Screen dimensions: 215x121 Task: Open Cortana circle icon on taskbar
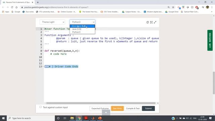[58, 118]
